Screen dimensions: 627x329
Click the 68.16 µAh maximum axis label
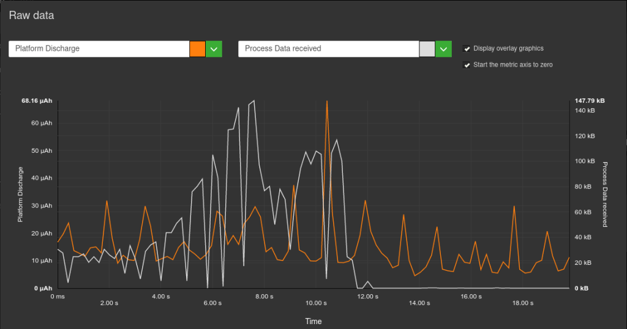coord(37,101)
